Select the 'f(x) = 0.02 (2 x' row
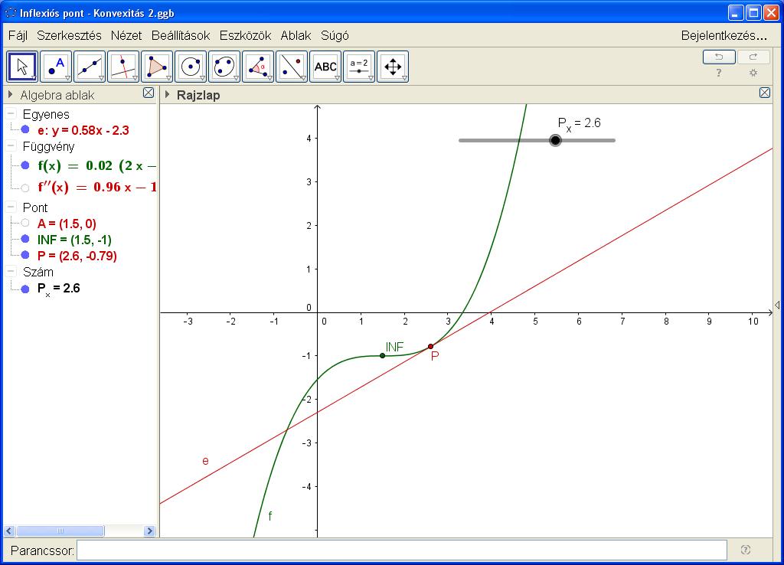Image resolution: width=784 pixels, height=565 pixels. coord(97,165)
